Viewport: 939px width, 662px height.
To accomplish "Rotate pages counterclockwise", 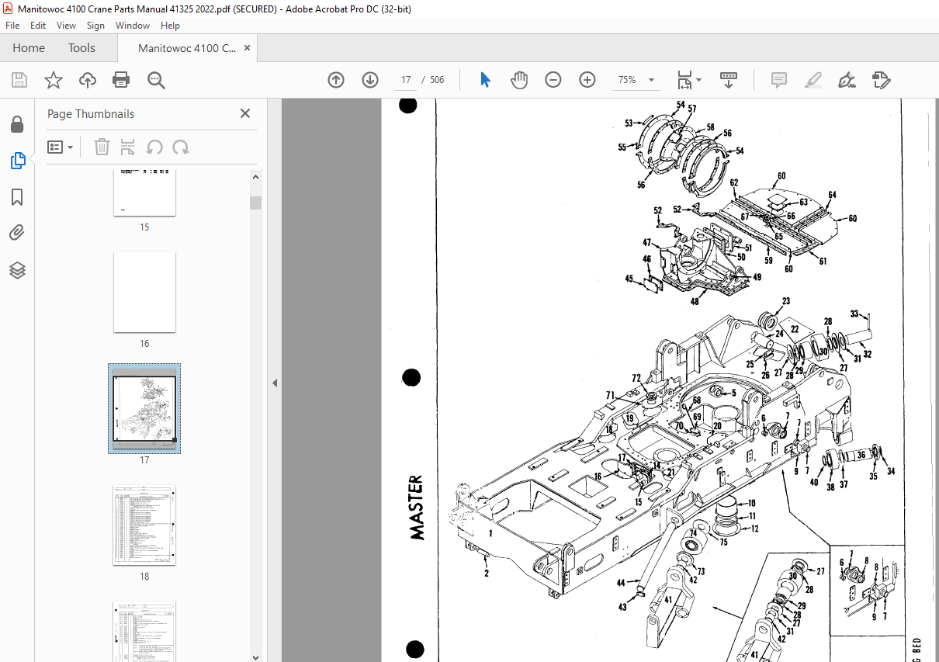I will [154, 147].
